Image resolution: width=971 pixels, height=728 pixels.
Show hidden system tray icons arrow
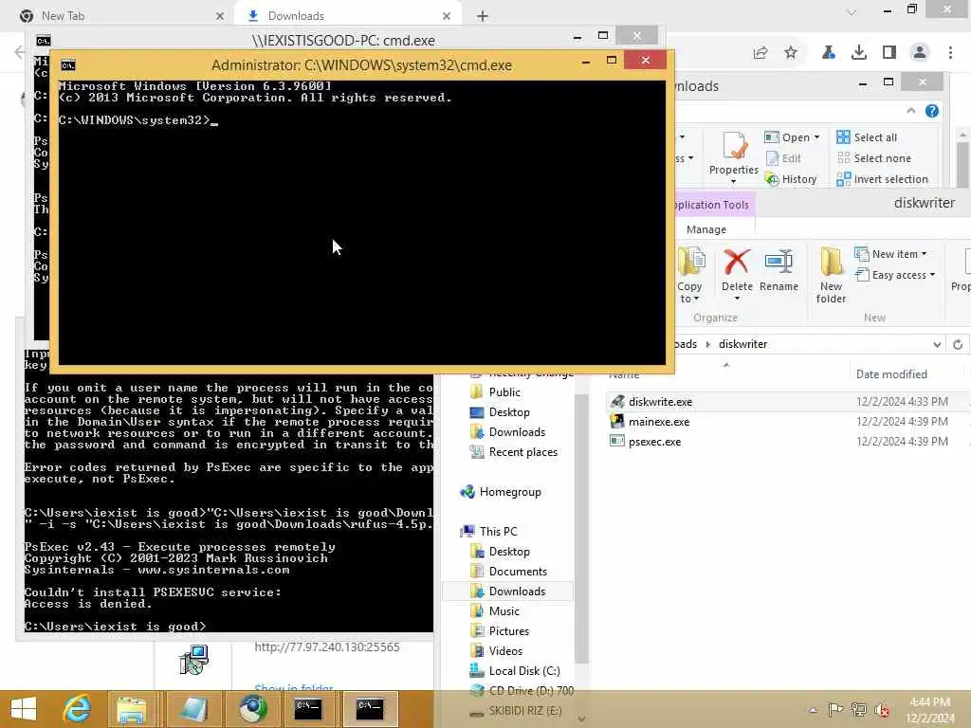tap(813, 710)
